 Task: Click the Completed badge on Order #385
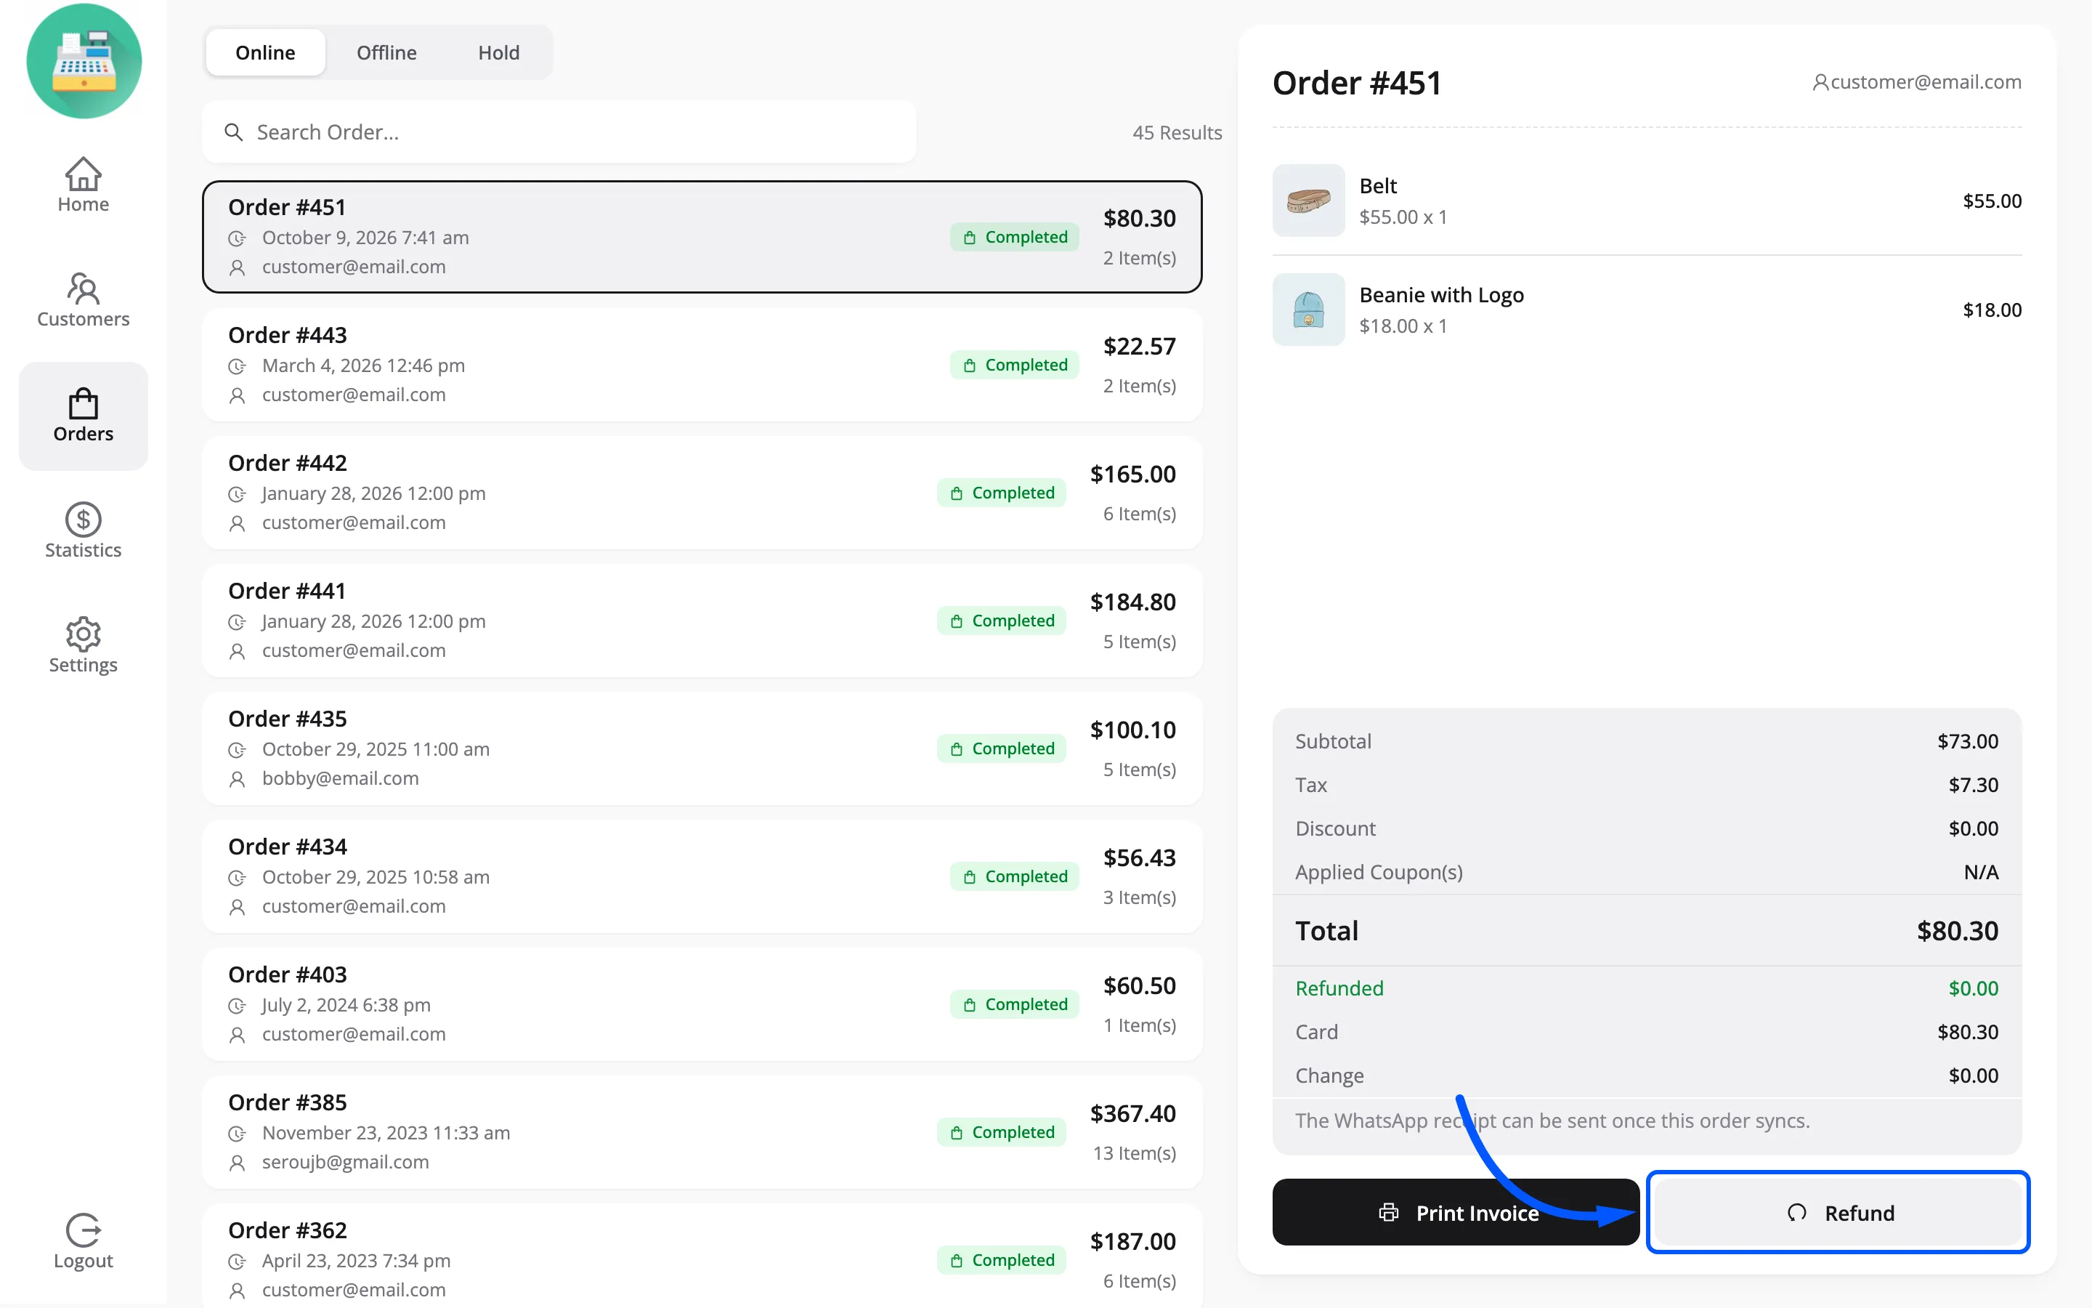pyautogui.click(x=1001, y=1132)
